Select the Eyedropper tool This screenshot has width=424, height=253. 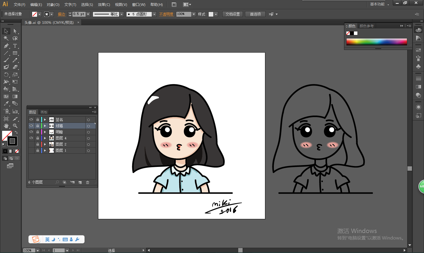[6, 103]
